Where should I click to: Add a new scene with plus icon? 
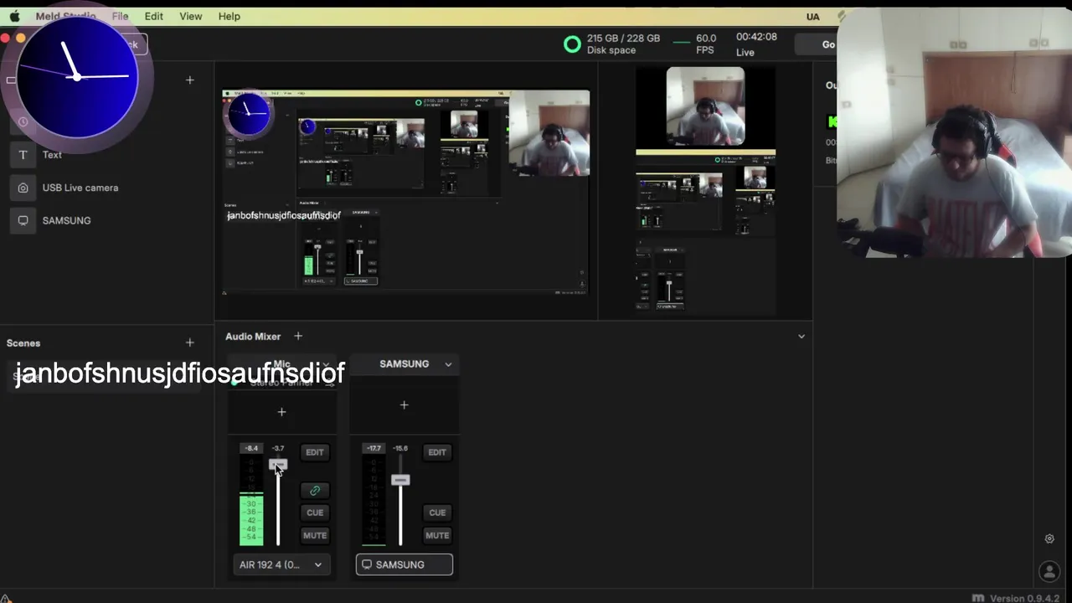tap(190, 343)
